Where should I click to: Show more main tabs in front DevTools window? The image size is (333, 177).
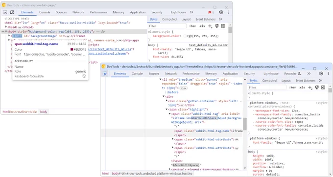pos(309,73)
